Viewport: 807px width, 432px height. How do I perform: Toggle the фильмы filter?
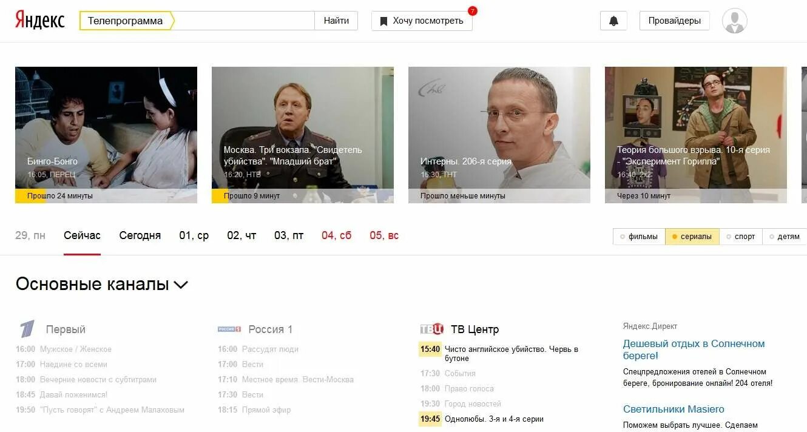pyautogui.click(x=639, y=237)
